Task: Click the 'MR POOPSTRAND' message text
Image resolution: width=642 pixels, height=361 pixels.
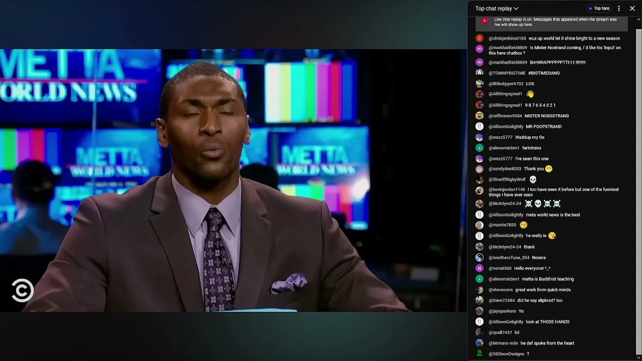Action: (x=544, y=127)
